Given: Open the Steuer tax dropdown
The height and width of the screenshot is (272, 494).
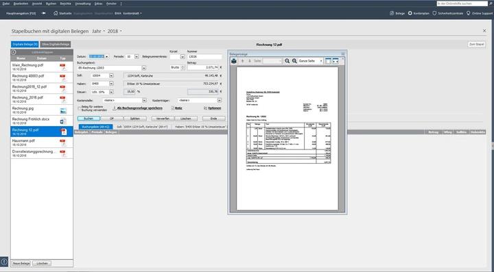Looking at the screenshot, I should pos(111,92).
